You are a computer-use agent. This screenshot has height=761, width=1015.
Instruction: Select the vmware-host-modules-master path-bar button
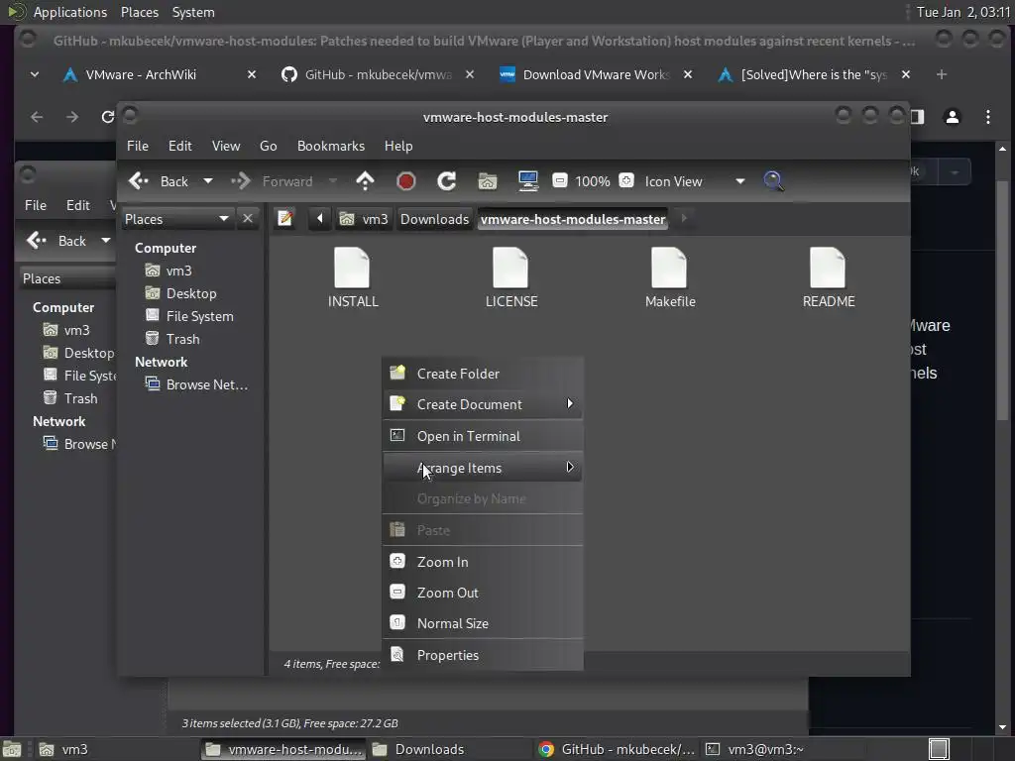(573, 219)
